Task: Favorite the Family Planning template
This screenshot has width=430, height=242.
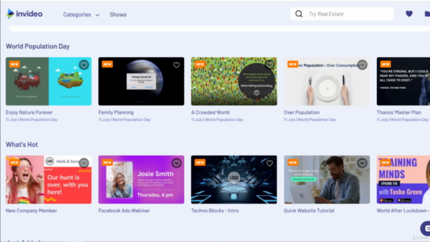Action: 177,65
